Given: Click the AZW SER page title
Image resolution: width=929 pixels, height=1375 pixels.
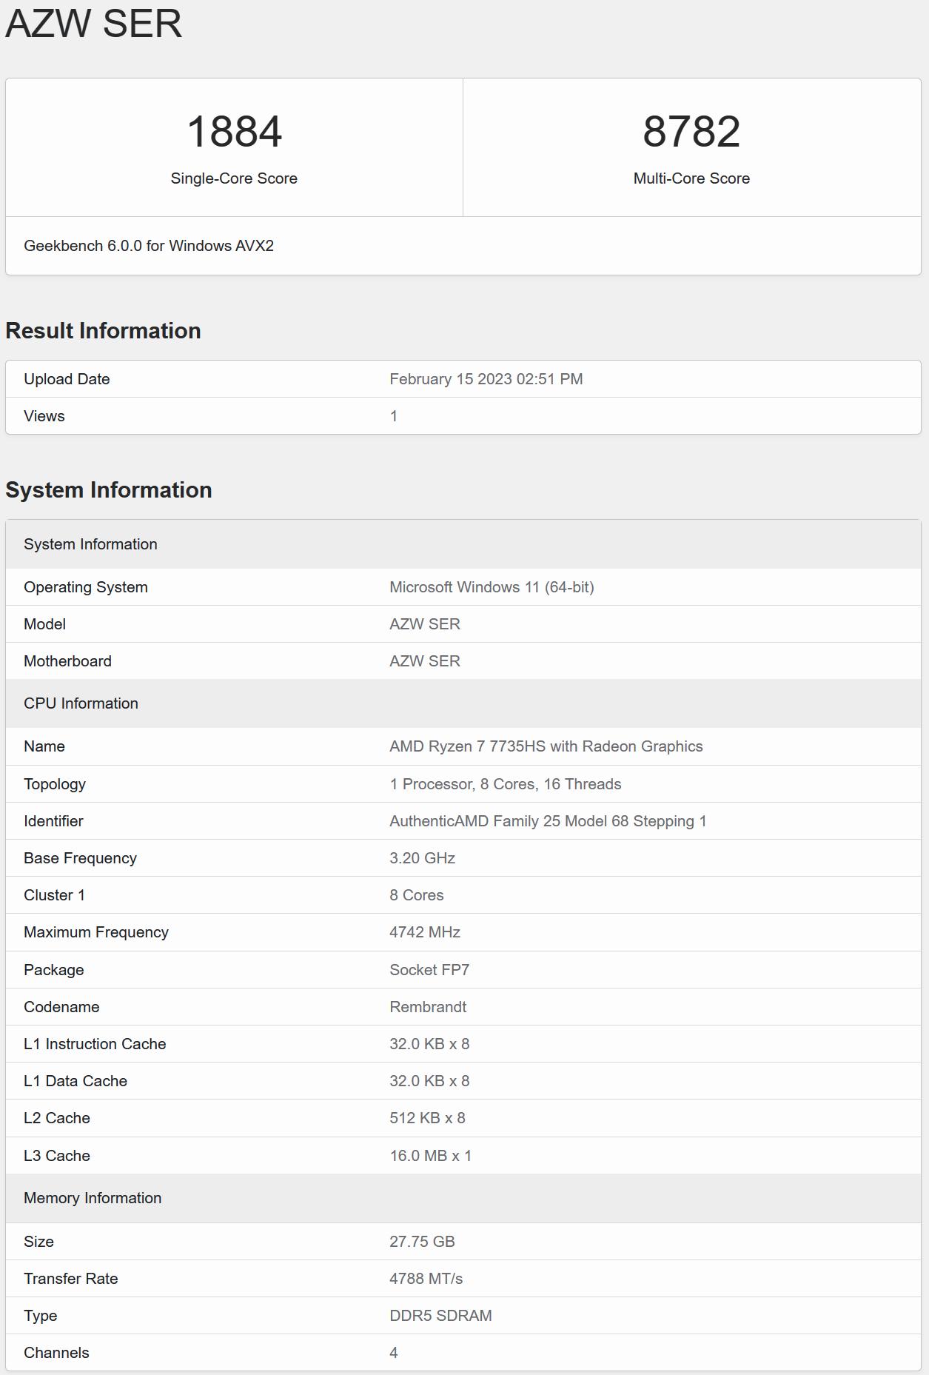Looking at the screenshot, I should click(x=94, y=24).
